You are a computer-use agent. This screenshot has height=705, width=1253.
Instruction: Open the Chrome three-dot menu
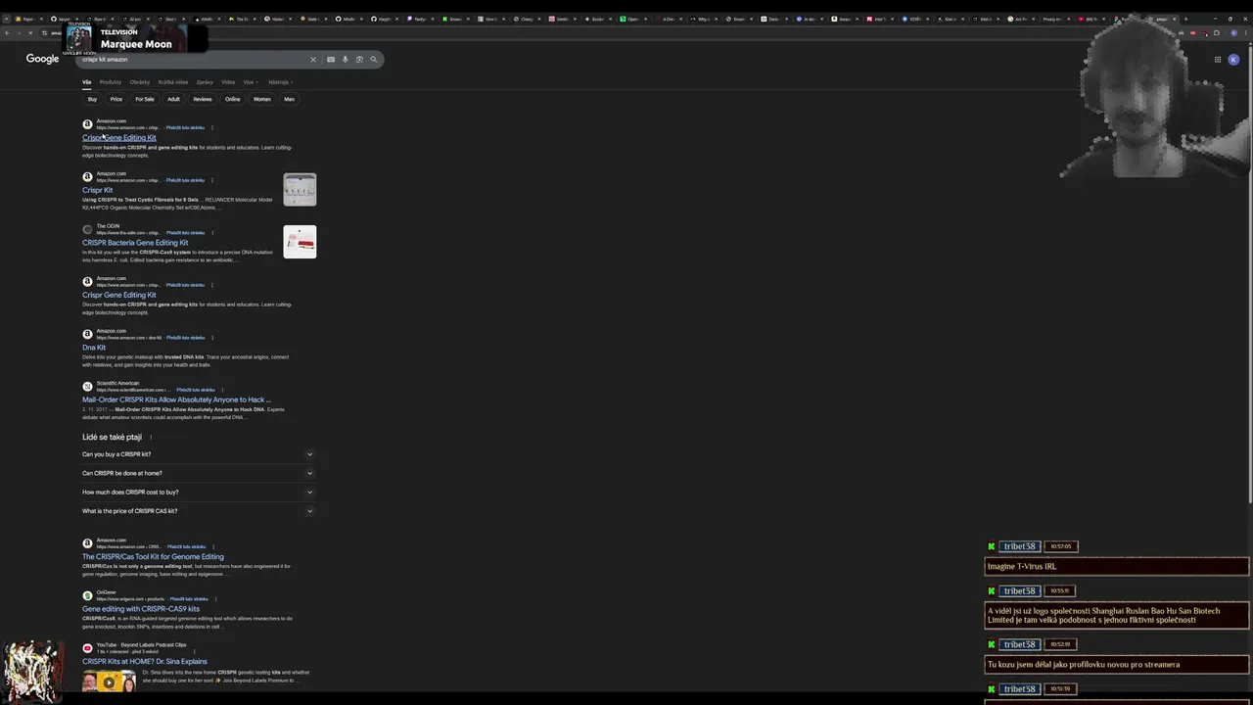tap(1246, 33)
